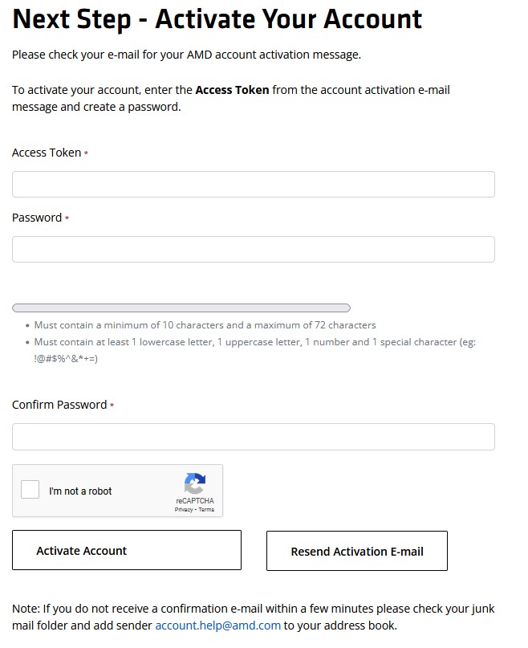Click the Access Token field label
The width and height of the screenshot is (528, 648).
click(47, 153)
